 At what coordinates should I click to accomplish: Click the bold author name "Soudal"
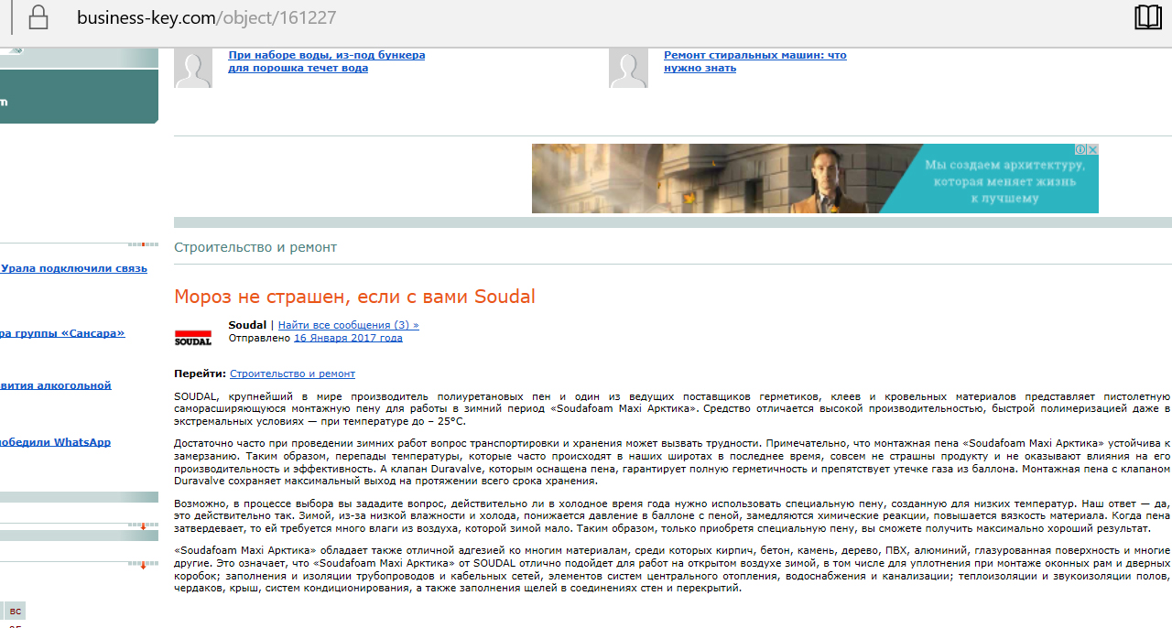(247, 325)
